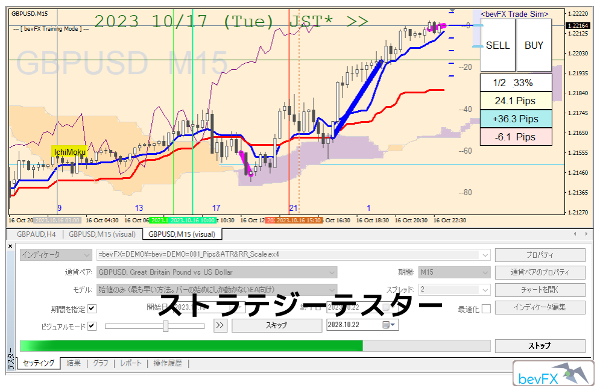Viewport: 600px width, 391px height.
Task: Close the tester panel with the X icon
Action: pyautogui.click(x=10, y=246)
